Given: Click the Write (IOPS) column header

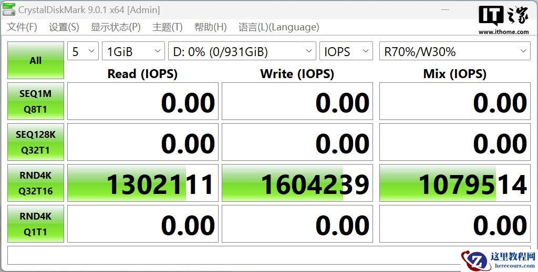Looking at the screenshot, I should point(297,74).
